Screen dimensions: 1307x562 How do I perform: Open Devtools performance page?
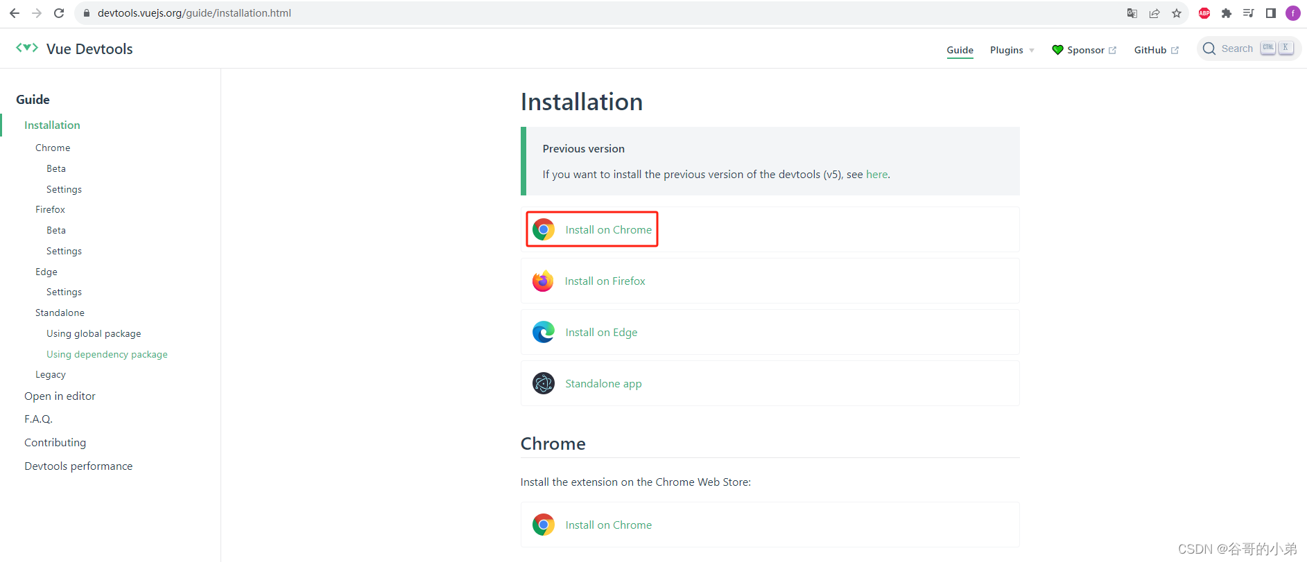point(78,466)
